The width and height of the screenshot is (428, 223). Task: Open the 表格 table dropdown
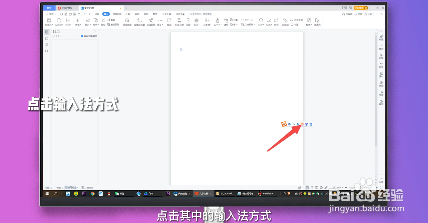78,22
